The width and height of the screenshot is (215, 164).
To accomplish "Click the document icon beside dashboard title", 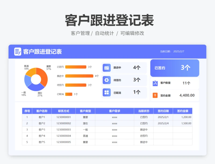I will click(x=18, y=52).
